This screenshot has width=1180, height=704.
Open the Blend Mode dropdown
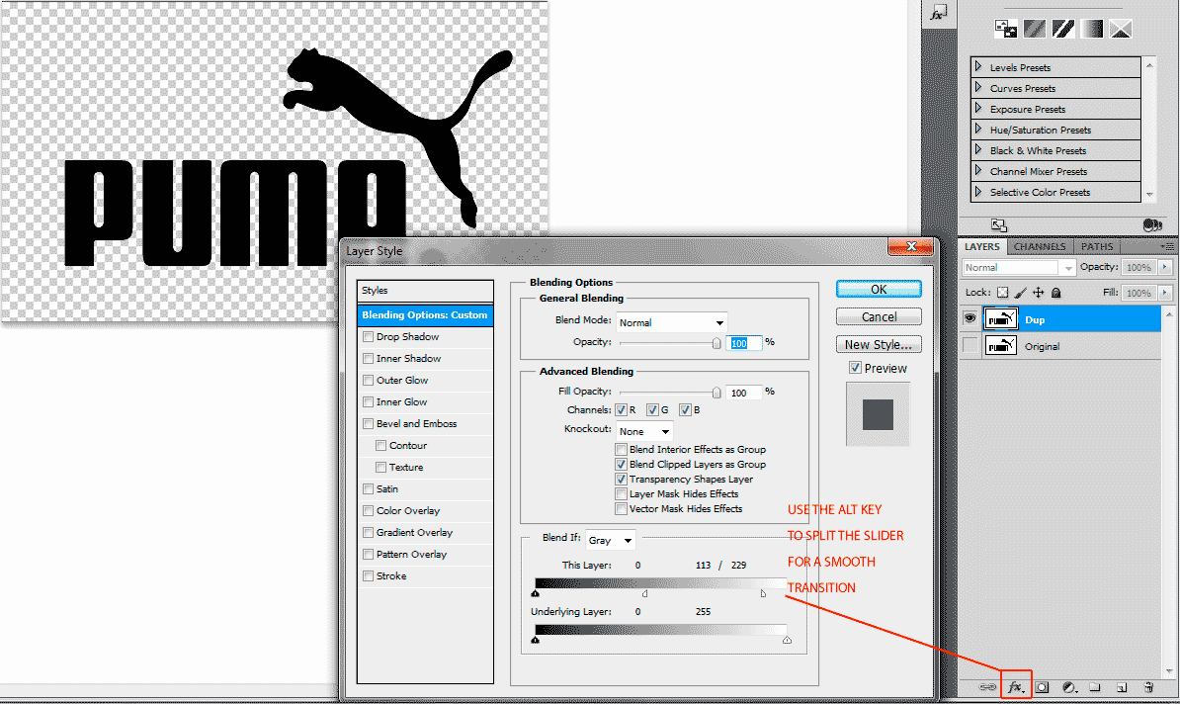(x=672, y=322)
